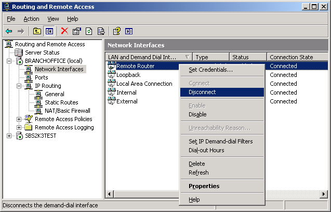Open the View menu
331x212 pixels.
click(53, 19)
